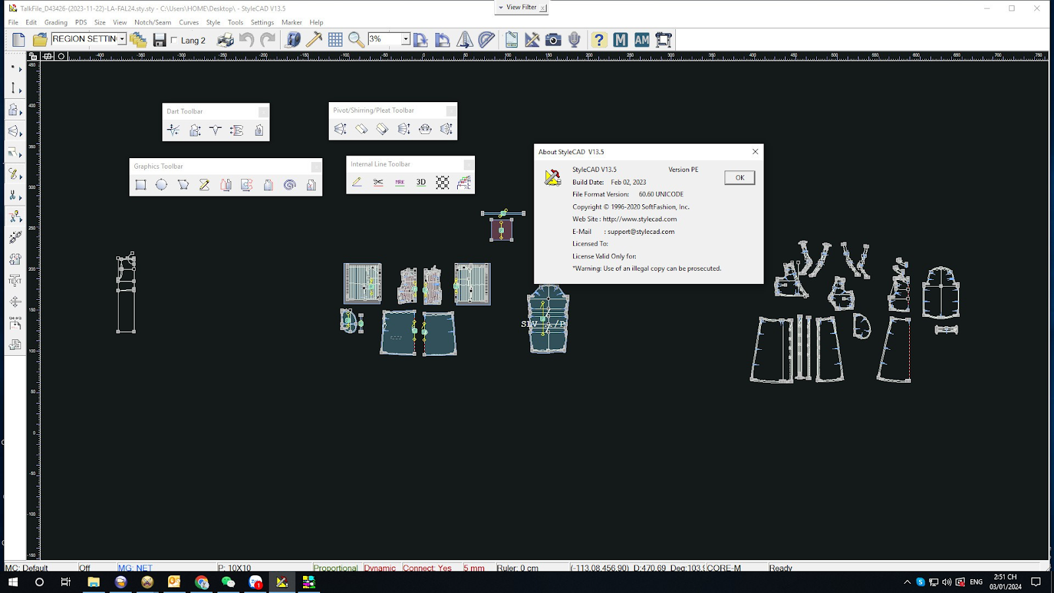
Task: Click scissors tool in Internal Line Toolbar
Action: click(378, 182)
